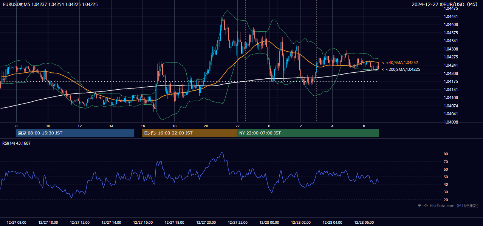This screenshot has height=226, width=483.
Task: Click hour label 0 under price chart
Action: point(269,126)
